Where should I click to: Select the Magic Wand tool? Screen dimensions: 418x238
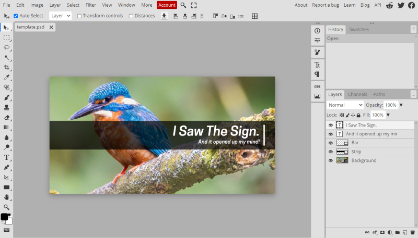[6, 58]
